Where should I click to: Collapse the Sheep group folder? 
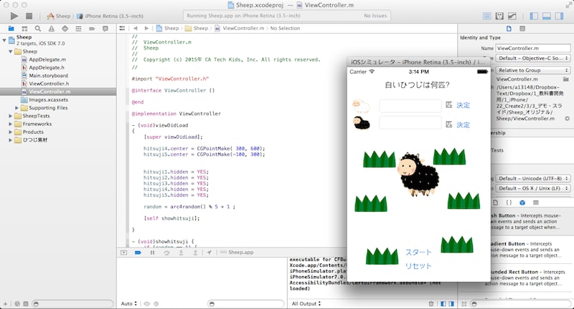[9, 51]
